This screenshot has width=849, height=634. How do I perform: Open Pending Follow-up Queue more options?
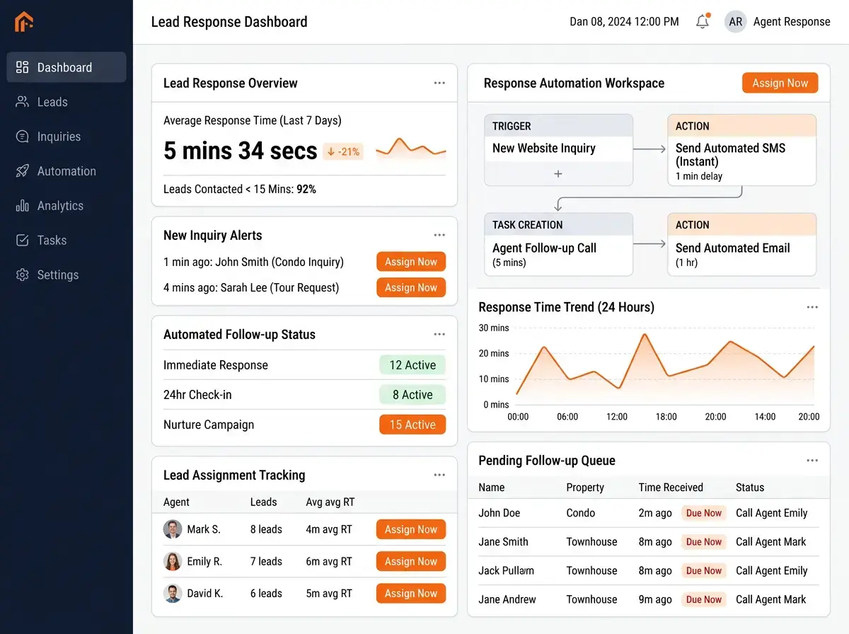pyautogui.click(x=812, y=461)
